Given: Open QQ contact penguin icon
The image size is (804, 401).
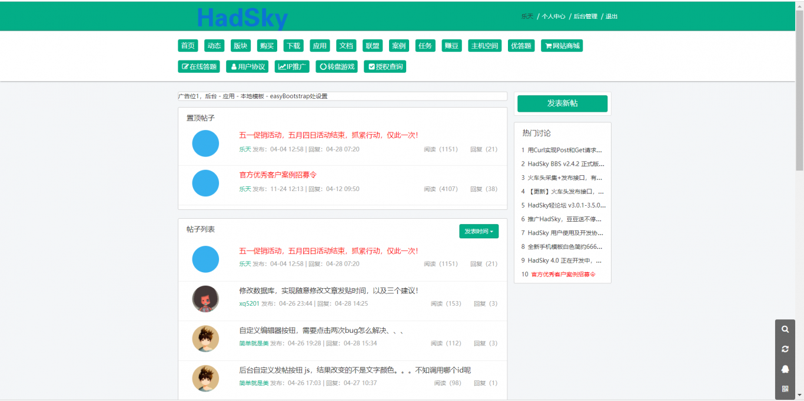Looking at the screenshot, I should click(785, 369).
